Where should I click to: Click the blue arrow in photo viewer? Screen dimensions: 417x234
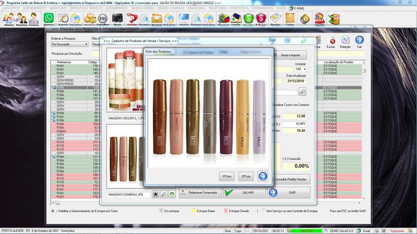click(262, 176)
